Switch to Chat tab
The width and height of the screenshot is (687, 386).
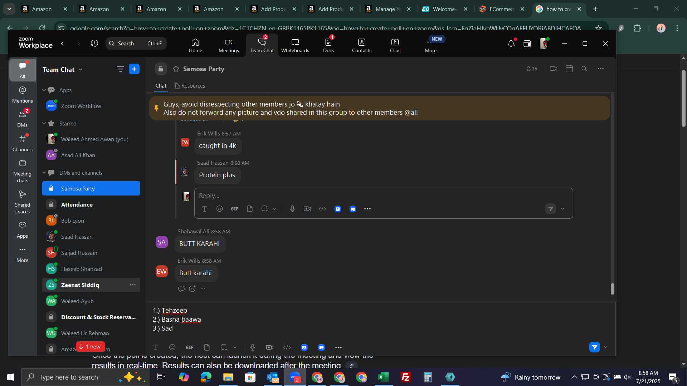click(x=161, y=86)
